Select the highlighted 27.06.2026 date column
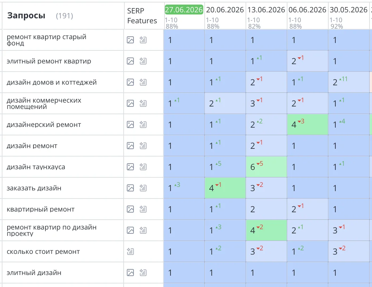 pyautogui.click(x=184, y=10)
